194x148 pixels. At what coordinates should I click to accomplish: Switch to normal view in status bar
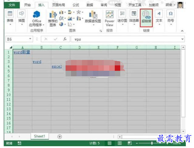109,143
